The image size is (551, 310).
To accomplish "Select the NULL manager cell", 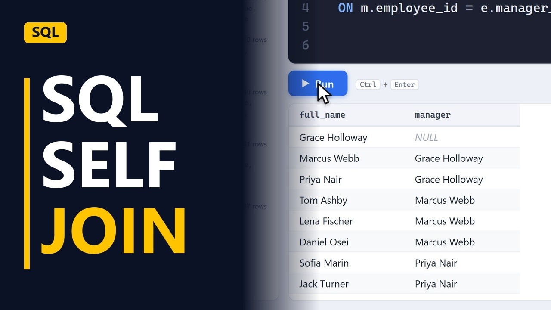I will (x=427, y=137).
